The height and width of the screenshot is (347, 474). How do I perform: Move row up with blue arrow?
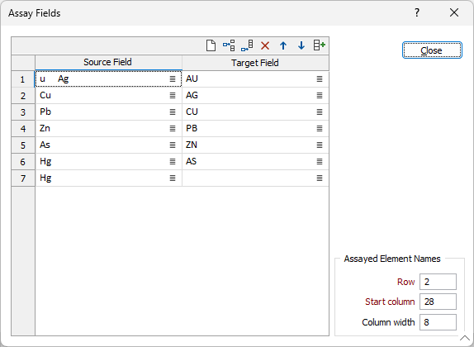[283, 45]
